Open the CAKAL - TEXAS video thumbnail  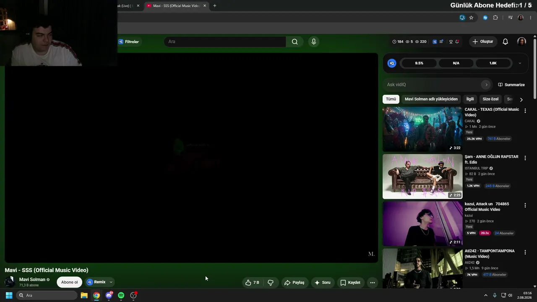tap(422, 129)
